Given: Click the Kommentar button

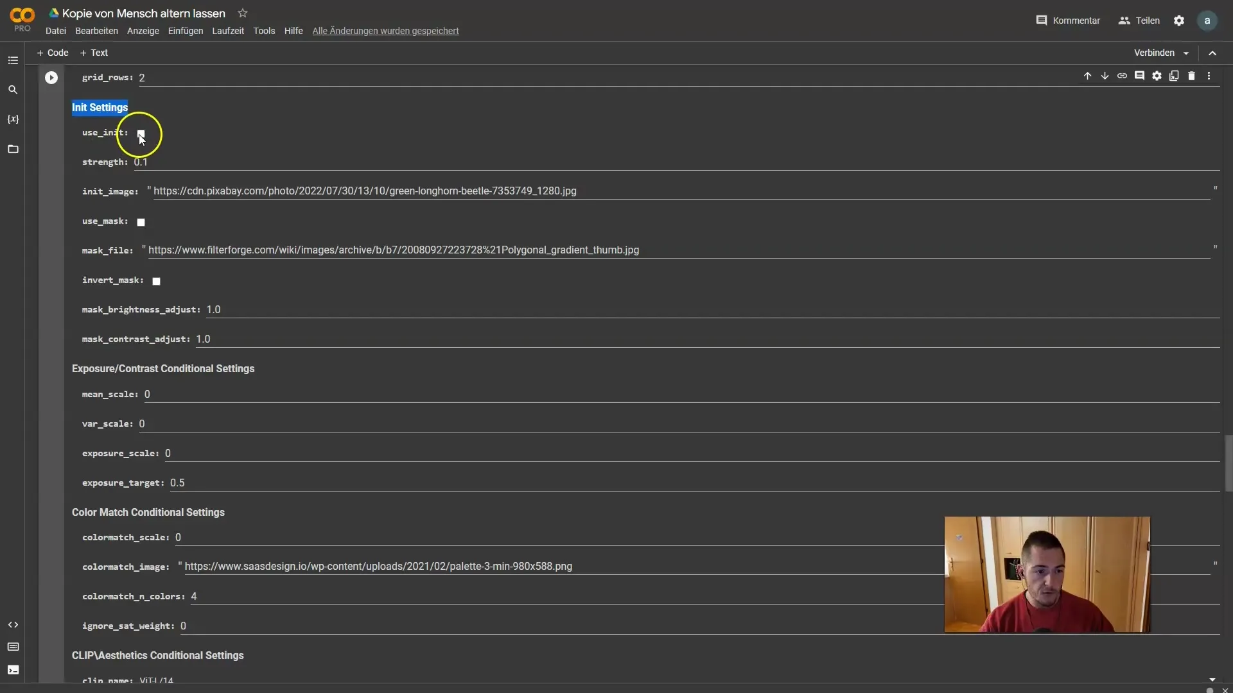Looking at the screenshot, I should 1068,21.
